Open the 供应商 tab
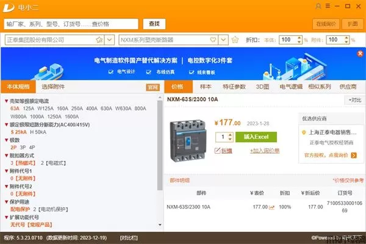 click(348, 87)
